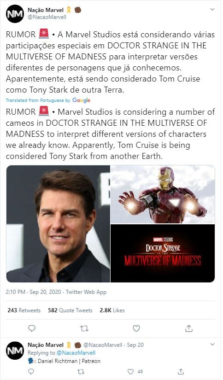Open Nação Marvel avatar on reply tweet
223x380 pixels.
(15, 351)
